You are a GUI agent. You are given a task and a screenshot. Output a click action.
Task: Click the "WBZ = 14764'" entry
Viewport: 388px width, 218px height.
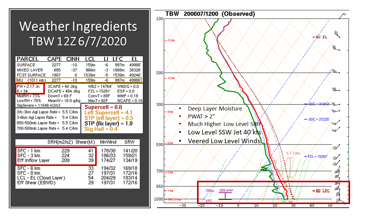(100, 86)
